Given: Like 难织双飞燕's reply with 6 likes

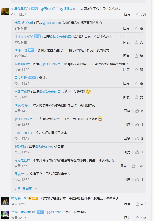Looking at the screenshot, I should [x=139, y=111].
